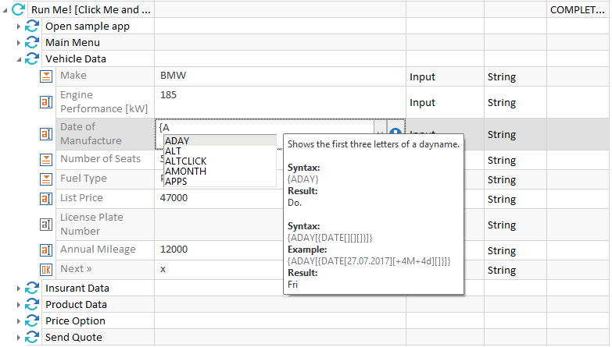
Task: Click the License Plate Number textbox icon
Action: tap(46, 225)
